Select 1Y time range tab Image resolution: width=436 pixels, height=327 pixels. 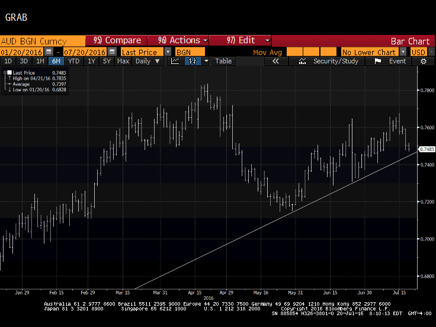click(x=91, y=61)
